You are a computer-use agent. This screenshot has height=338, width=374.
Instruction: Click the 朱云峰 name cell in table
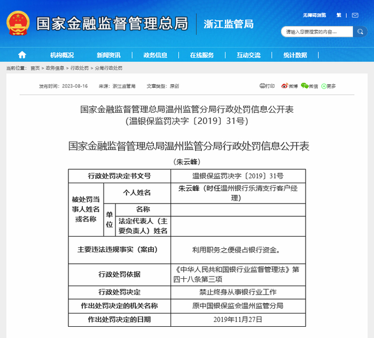point(238,193)
